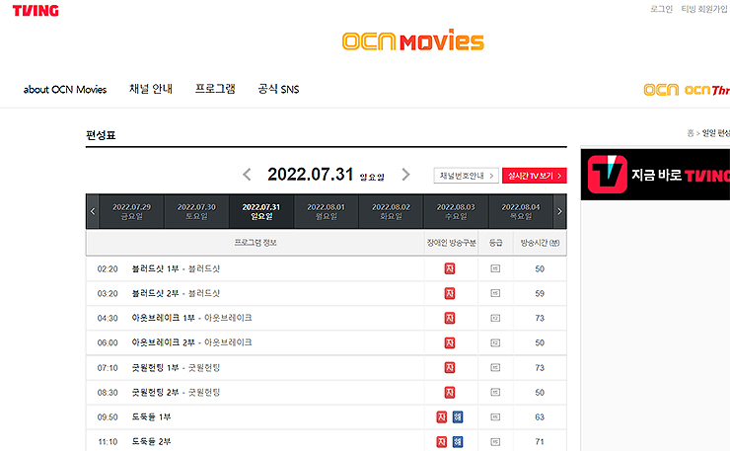Select the 2022.08.01 월요일 date tab

click(326, 211)
